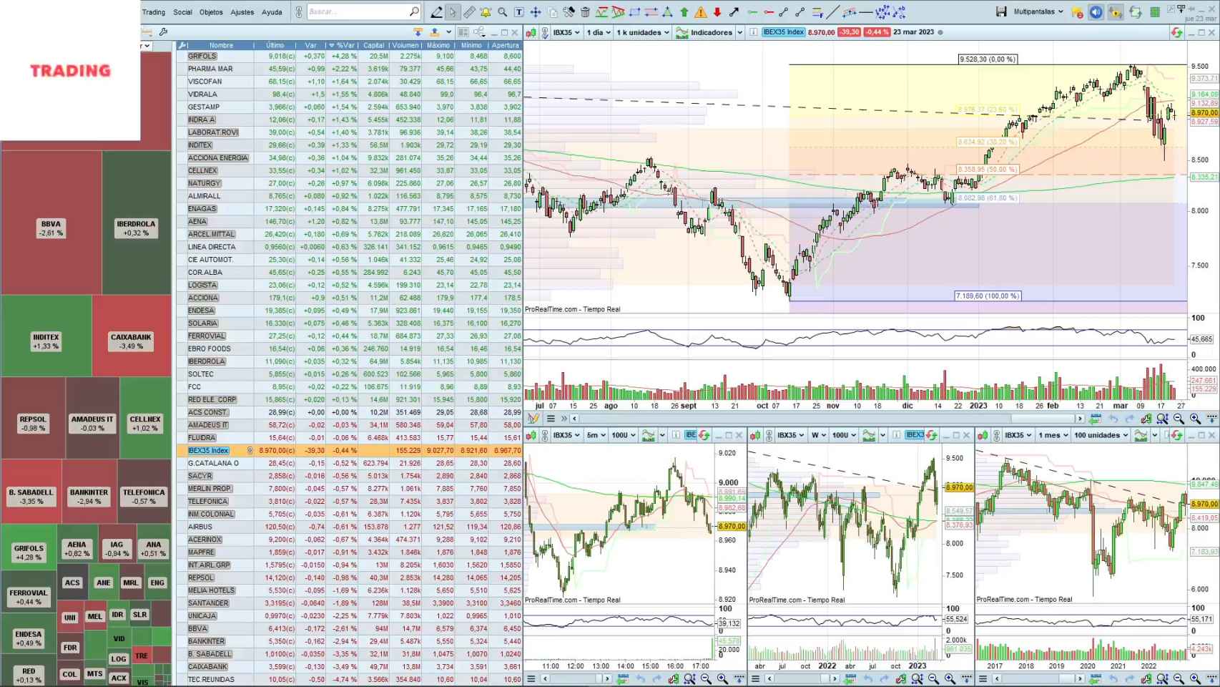The width and height of the screenshot is (1220, 687).
Task: Select the green up arrow marker tool
Action: (x=684, y=11)
